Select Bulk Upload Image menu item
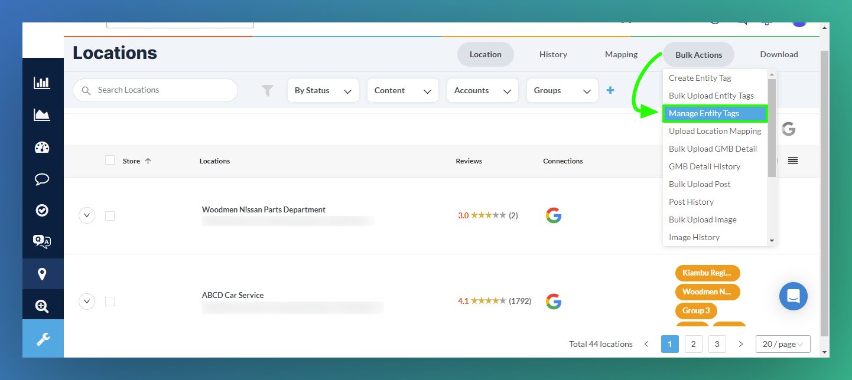This screenshot has height=380, width=852. [x=715, y=220]
